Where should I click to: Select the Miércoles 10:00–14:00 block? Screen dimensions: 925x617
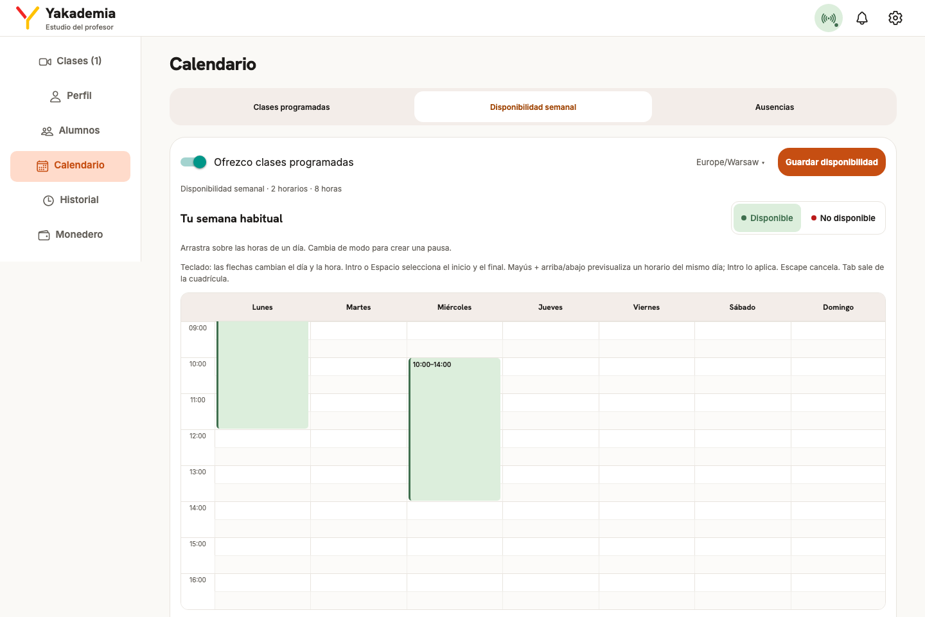pos(455,429)
